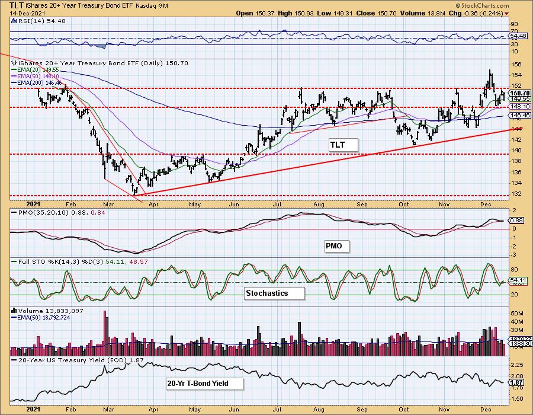Click the 0.88 PMO value tag on right
This screenshot has width=533, height=415.
point(516,221)
